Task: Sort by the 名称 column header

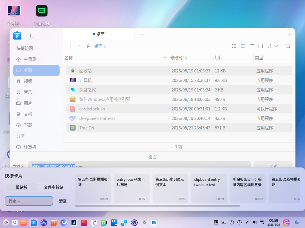Action: click(69, 58)
